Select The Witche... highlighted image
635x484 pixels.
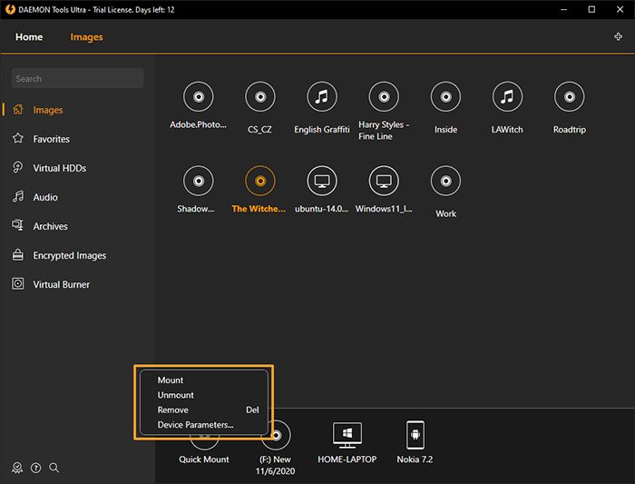[x=260, y=181]
